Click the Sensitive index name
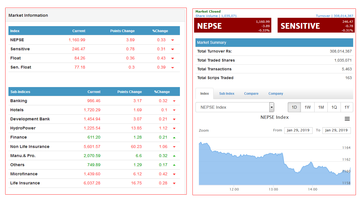360x199 pixels. click(x=20, y=49)
